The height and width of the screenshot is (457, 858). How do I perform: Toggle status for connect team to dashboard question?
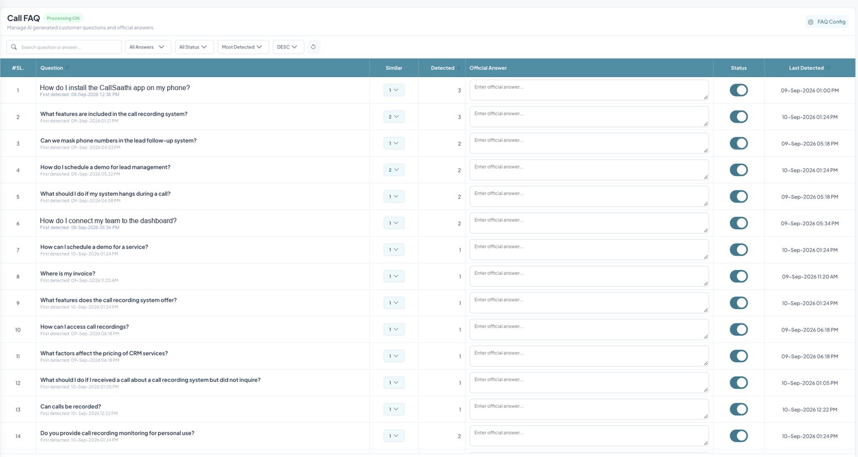point(738,223)
